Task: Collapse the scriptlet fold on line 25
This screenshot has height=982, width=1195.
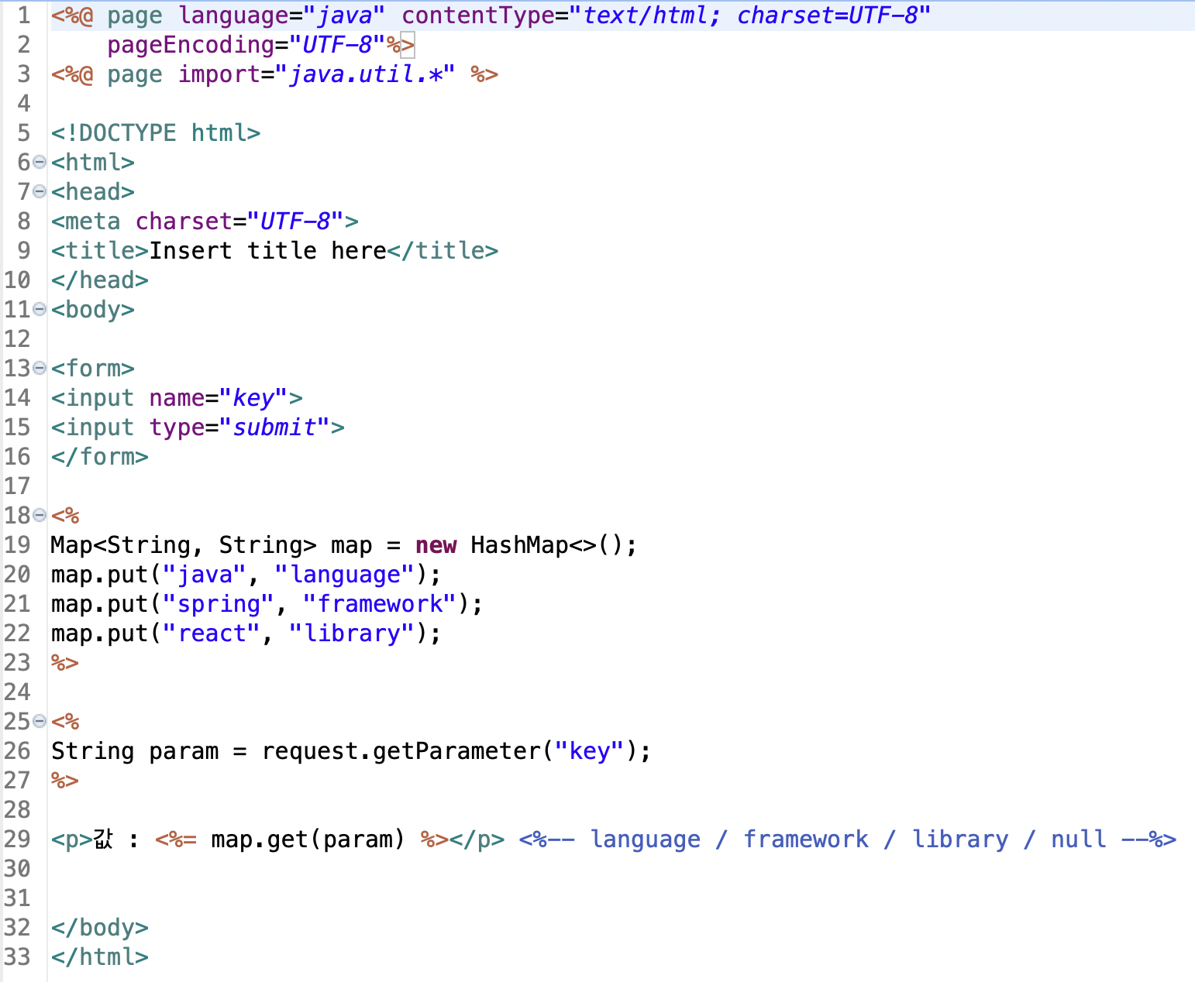Action: point(40,721)
